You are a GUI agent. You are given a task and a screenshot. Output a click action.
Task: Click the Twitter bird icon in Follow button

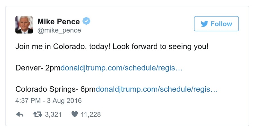pos(205,24)
